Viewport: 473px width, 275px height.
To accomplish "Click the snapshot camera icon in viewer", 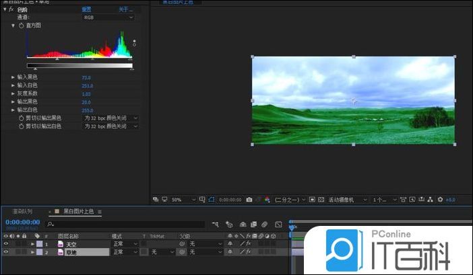I will pyautogui.click(x=249, y=200).
